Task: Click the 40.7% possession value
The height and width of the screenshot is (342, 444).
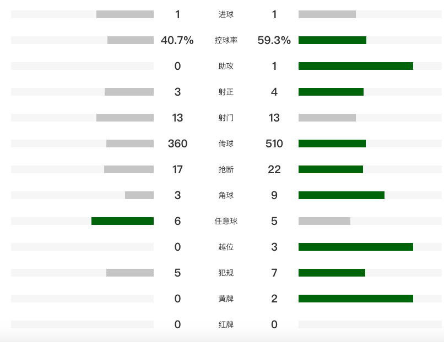Action: click(177, 40)
